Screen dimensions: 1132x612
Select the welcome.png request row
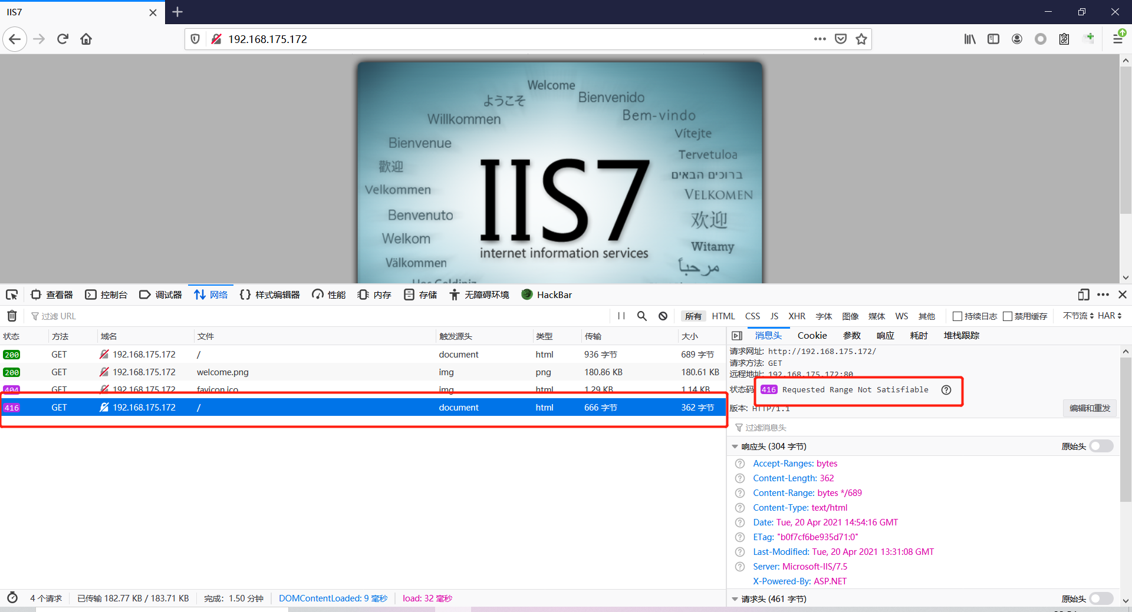363,372
